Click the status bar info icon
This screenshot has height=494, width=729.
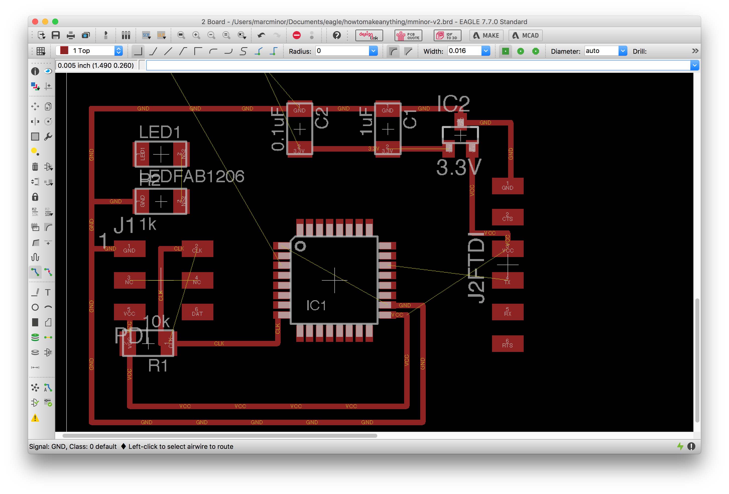pos(691,446)
